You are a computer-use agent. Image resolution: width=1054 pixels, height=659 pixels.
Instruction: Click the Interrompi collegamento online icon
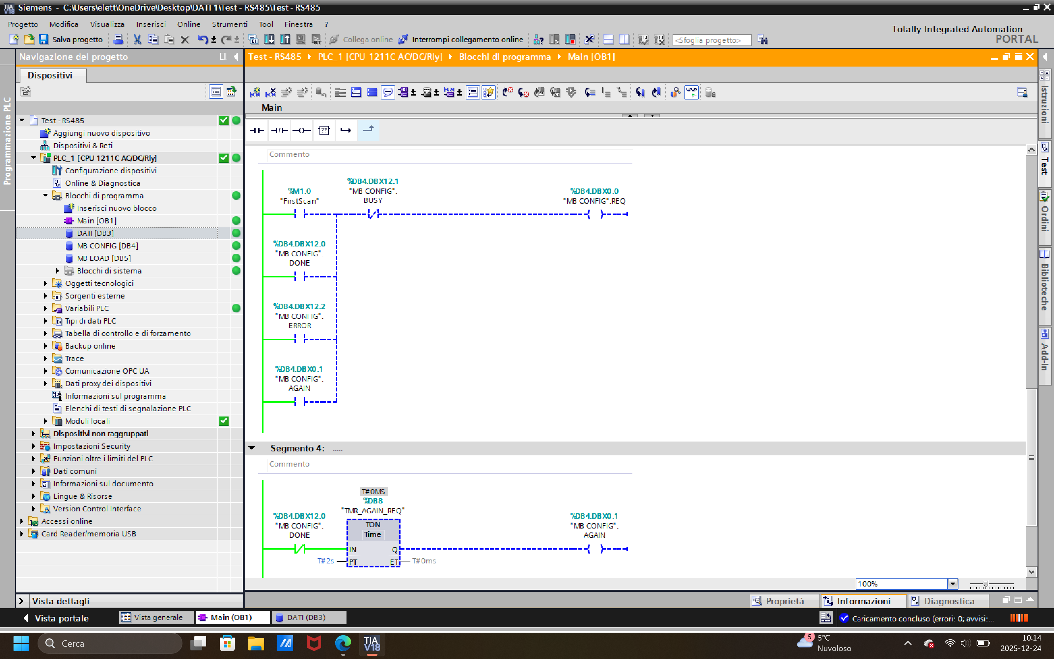tap(403, 40)
